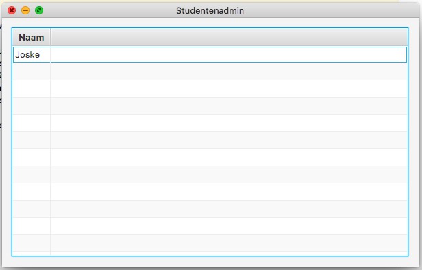Select the first empty row below Joske
422x270 pixels.
click(210, 71)
